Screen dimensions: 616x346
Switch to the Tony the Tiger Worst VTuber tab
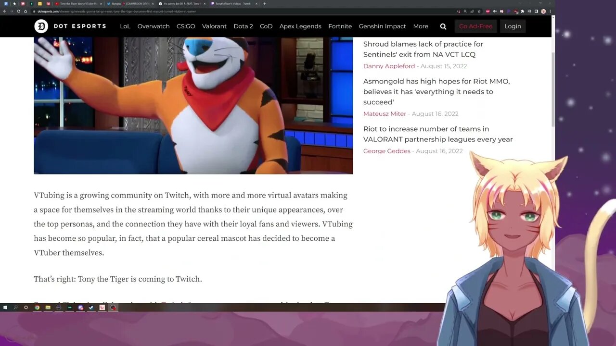tap(78, 3)
